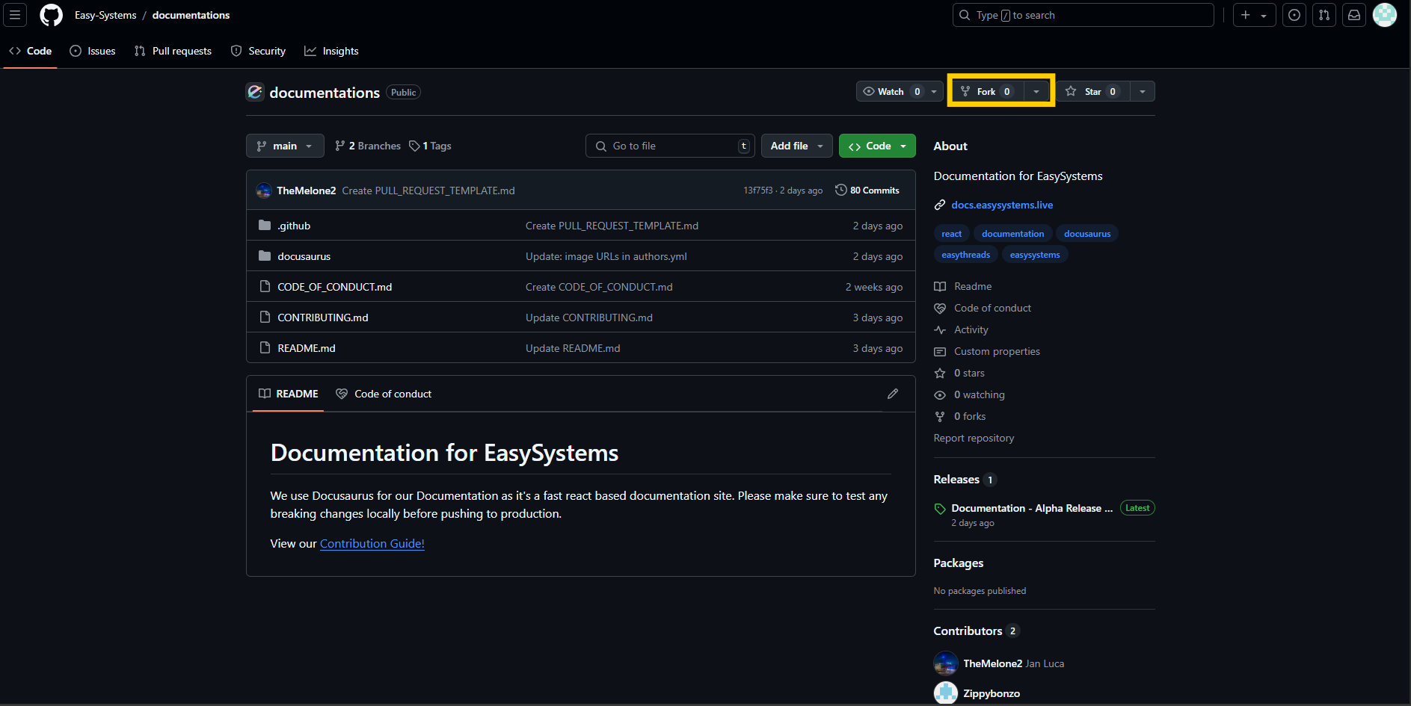This screenshot has width=1411, height=706.
Task: Open the pull requests icon in header
Action: [x=1324, y=15]
